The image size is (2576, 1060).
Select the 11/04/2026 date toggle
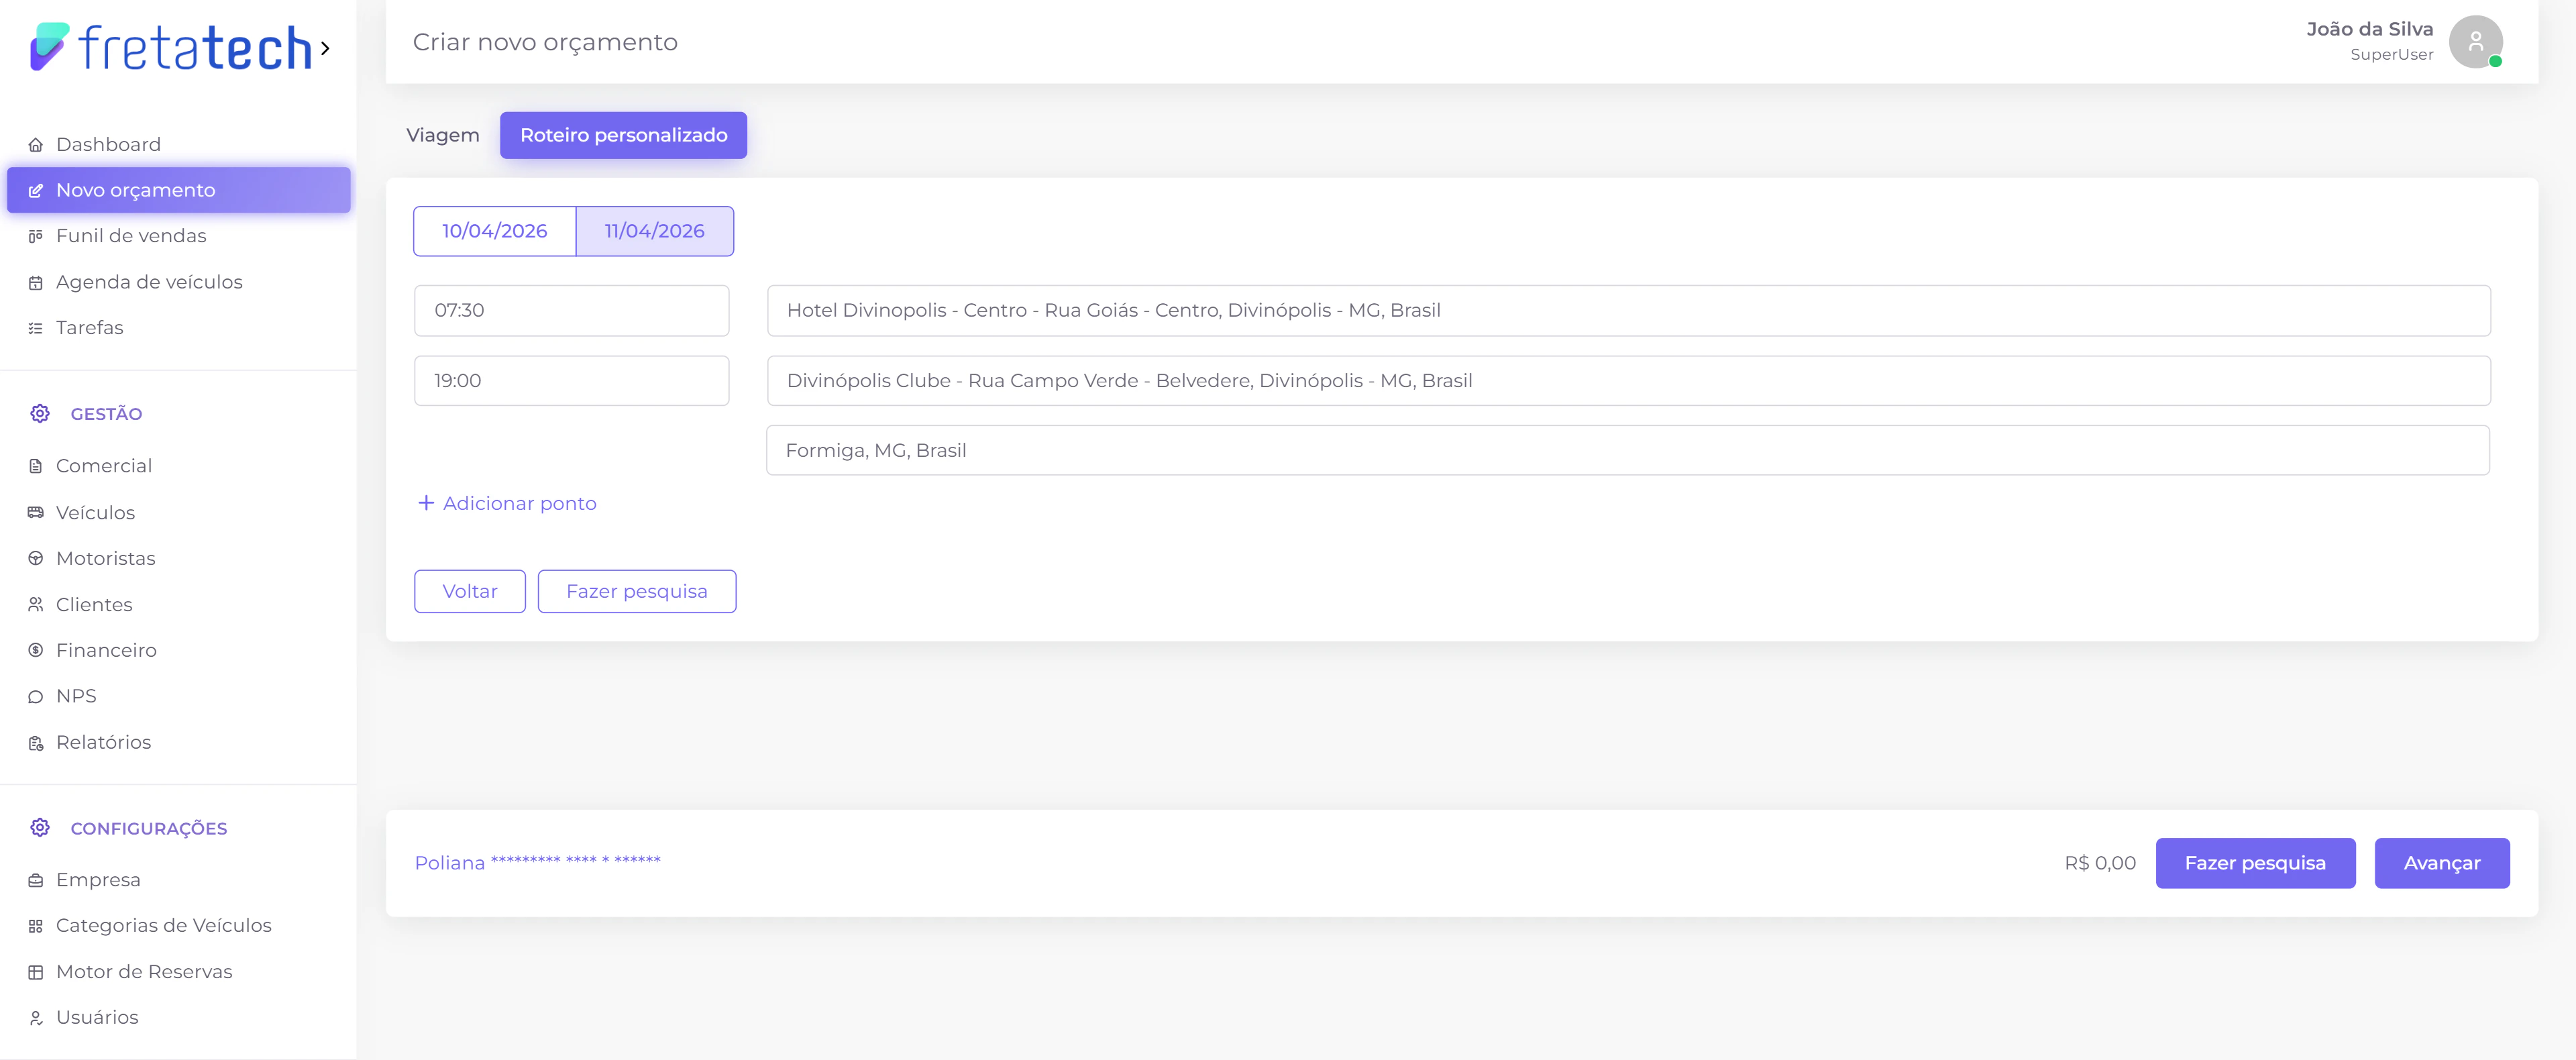point(654,231)
